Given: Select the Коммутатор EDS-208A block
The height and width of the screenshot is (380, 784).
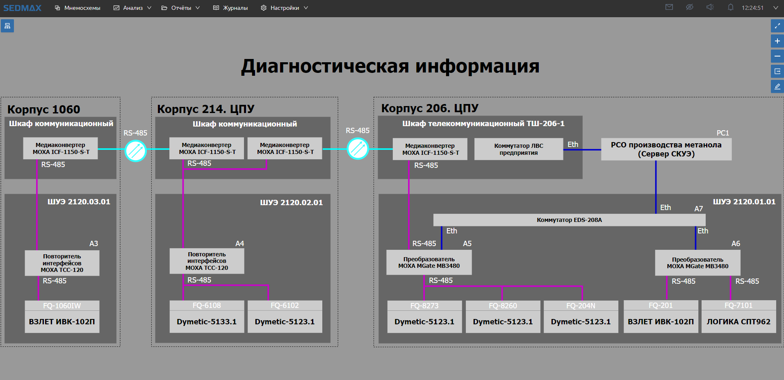Looking at the screenshot, I should (x=569, y=220).
